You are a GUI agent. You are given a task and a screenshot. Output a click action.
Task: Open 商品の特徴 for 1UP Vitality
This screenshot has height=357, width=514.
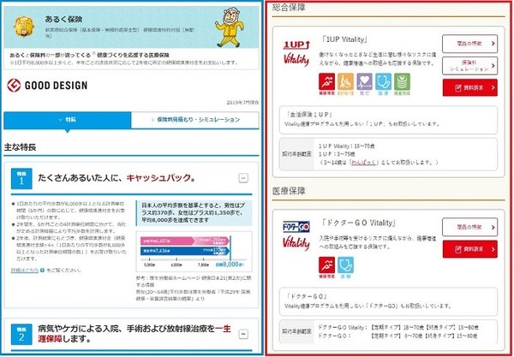[x=469, y=44]
